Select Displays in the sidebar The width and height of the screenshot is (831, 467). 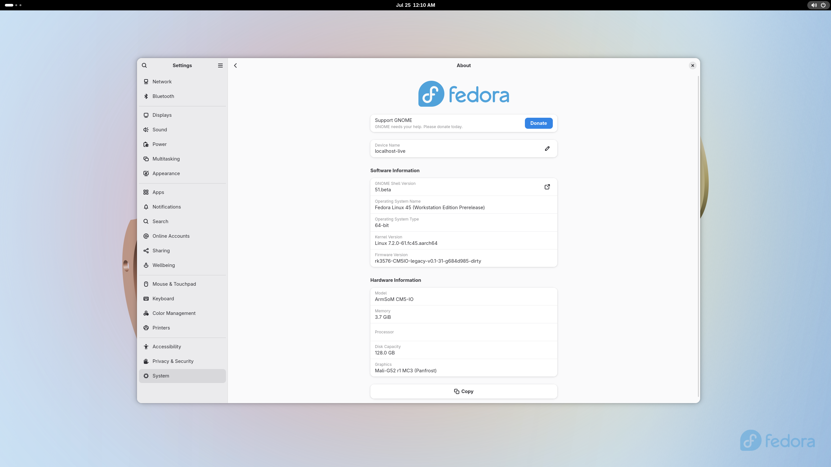[x=182, y=115]
